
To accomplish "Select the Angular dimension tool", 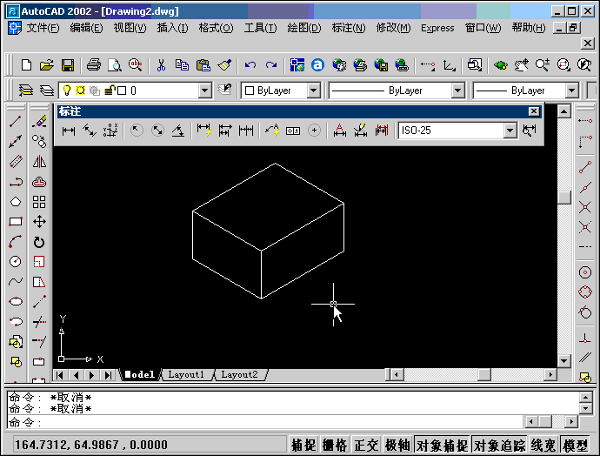I will click(178, 131).
